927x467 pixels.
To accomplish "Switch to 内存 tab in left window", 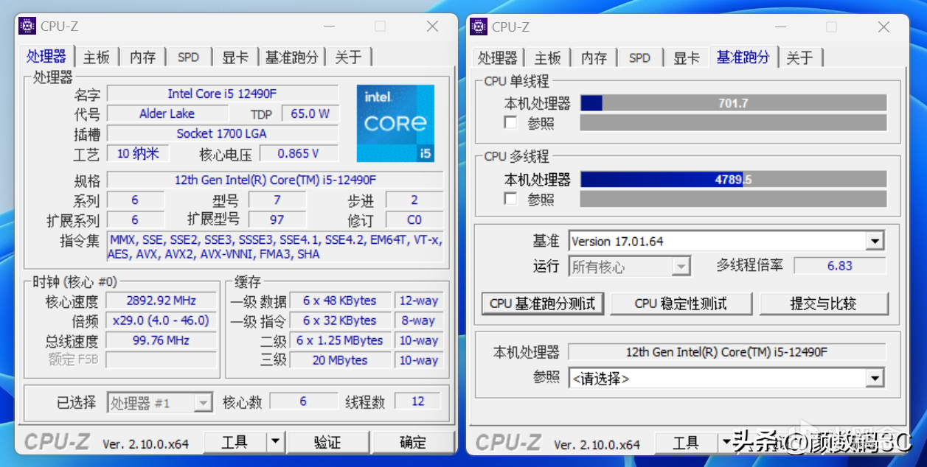I will point(143,57).
